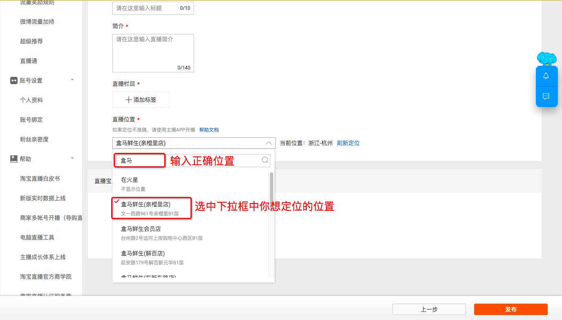This screenshot has height=320, width=562.
Task: Select 在火星 to hide location
Action: pos(129,180)
